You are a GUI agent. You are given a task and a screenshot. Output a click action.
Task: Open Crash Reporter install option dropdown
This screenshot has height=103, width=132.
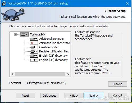pos(34,47)
